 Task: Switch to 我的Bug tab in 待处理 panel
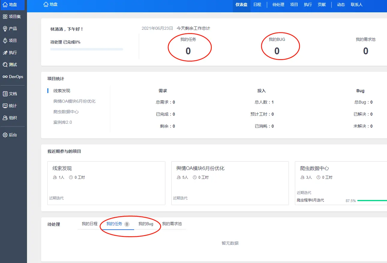(x=146, y=224)
